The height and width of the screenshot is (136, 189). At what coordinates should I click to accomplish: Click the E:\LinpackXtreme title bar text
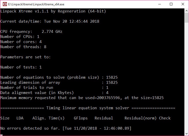pyautogui.click(x=36, y=4)
